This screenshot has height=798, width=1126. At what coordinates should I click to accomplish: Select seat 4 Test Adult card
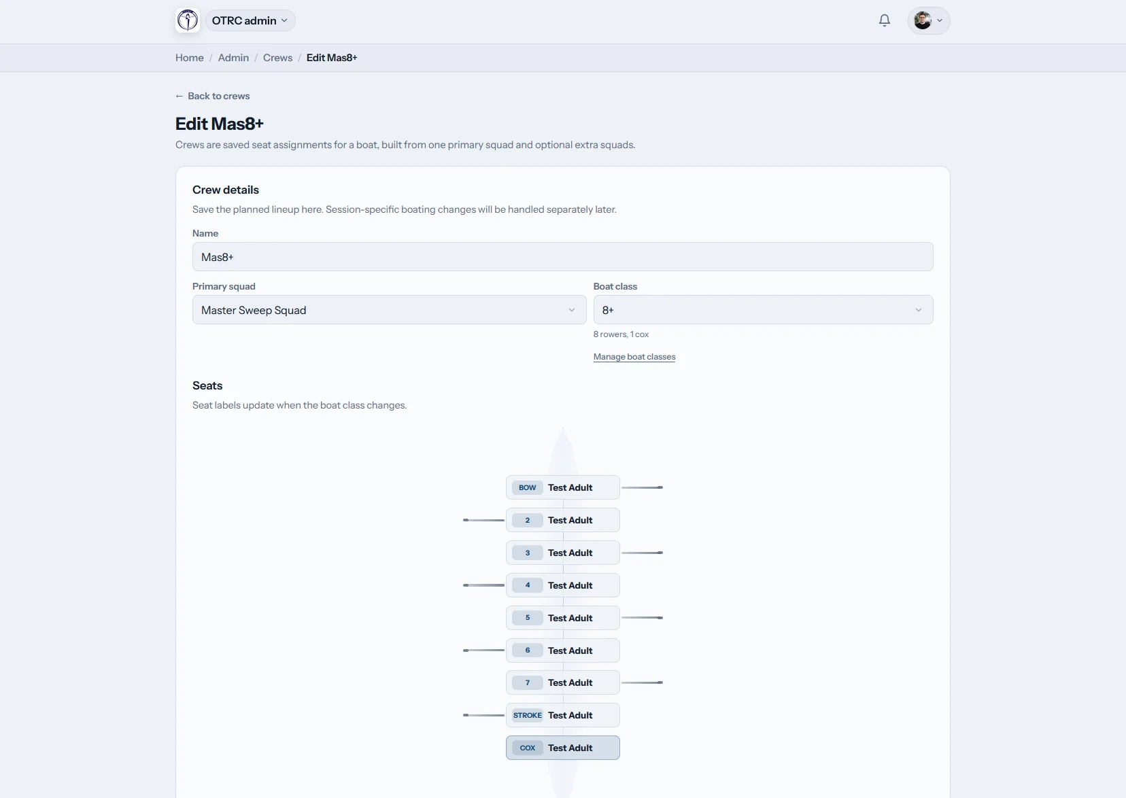coord(563,585)
